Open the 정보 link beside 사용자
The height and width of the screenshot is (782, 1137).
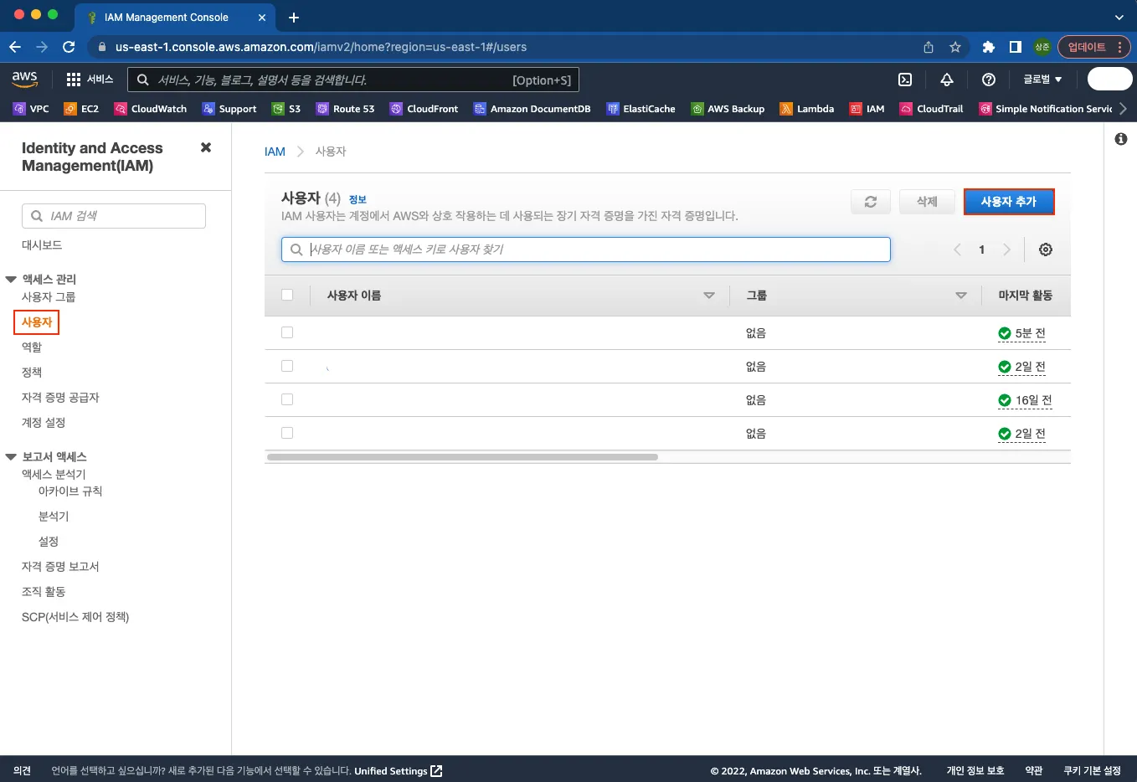(x=358, y=199)
